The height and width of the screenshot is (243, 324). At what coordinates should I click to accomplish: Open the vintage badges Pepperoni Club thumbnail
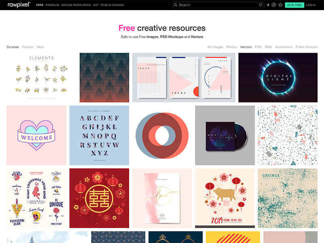pos(36,198)
